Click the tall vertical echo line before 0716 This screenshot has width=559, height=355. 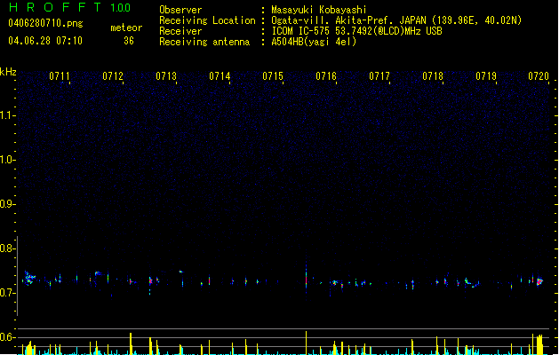click(307, 279)
